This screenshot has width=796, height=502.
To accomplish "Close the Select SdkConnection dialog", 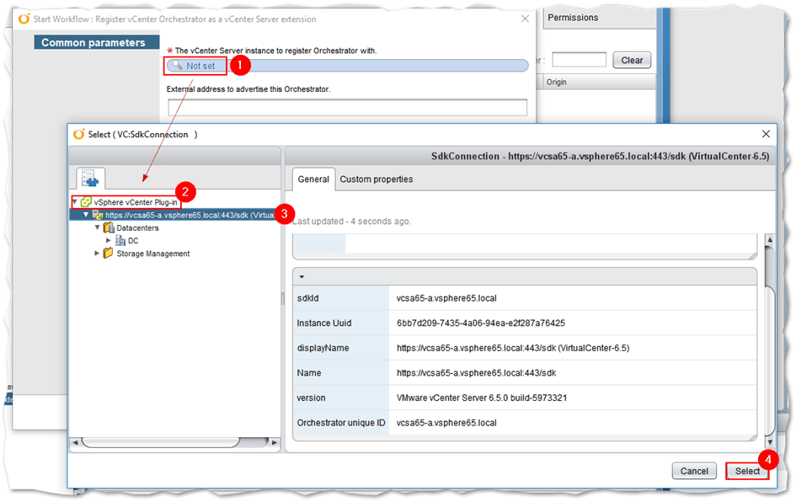I will coord(766,134).
